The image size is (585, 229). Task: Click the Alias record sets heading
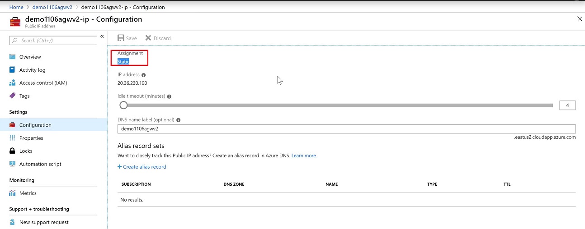(141, 146)
